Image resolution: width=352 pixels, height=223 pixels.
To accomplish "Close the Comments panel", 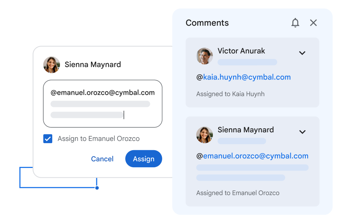I will 313,23.
